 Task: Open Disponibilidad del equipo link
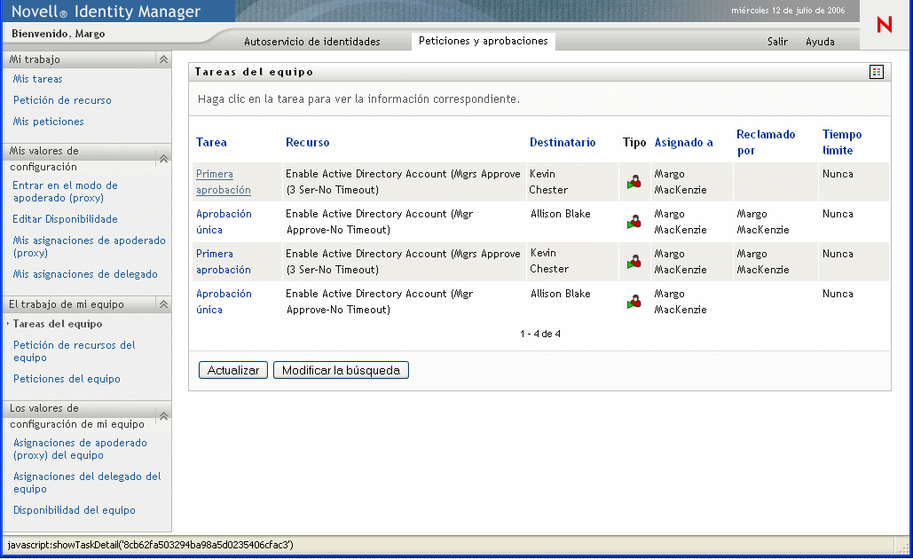click(74, 510)
